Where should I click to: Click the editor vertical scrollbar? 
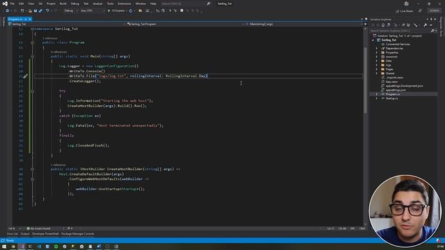click(365, 81)
